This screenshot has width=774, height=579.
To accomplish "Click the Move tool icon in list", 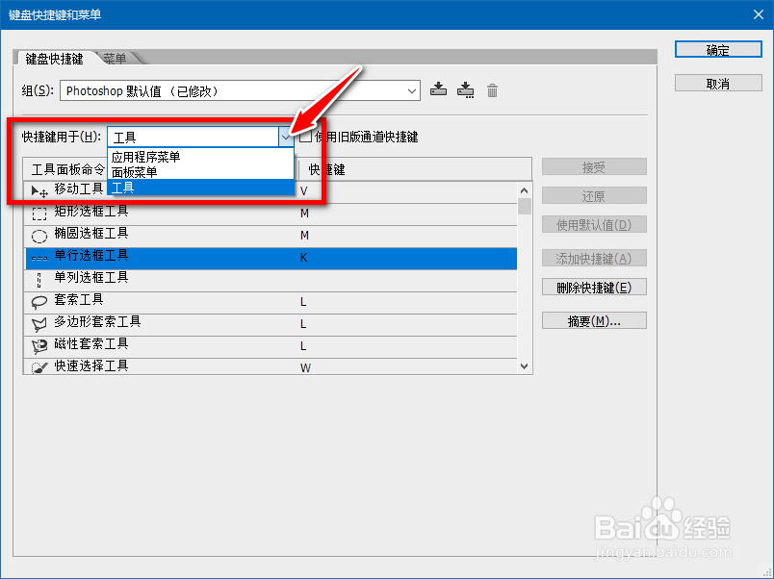I will point(39,190).
